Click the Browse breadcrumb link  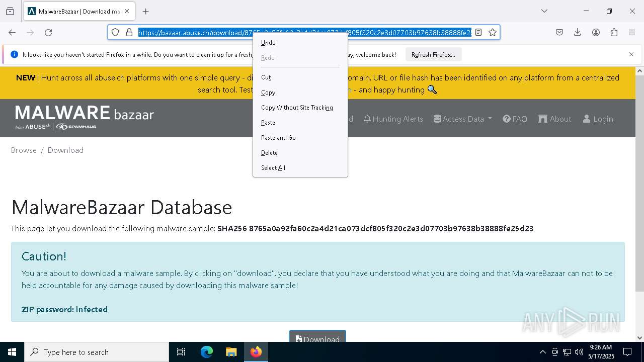(24, 150)
